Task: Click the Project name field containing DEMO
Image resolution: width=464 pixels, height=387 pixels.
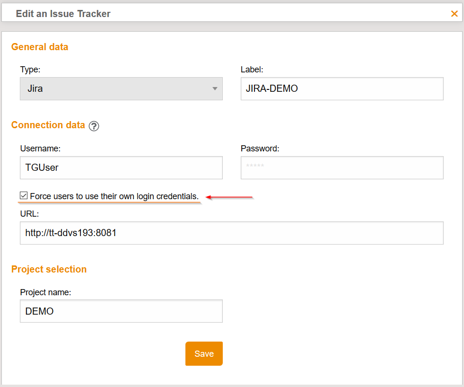Action: 121,311
